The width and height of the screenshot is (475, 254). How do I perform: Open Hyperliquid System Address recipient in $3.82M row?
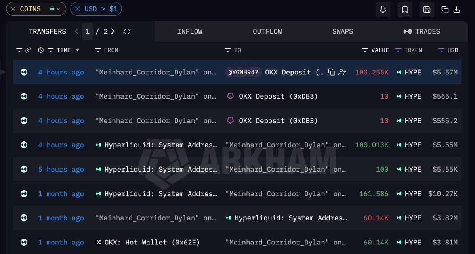pos(290,218)
